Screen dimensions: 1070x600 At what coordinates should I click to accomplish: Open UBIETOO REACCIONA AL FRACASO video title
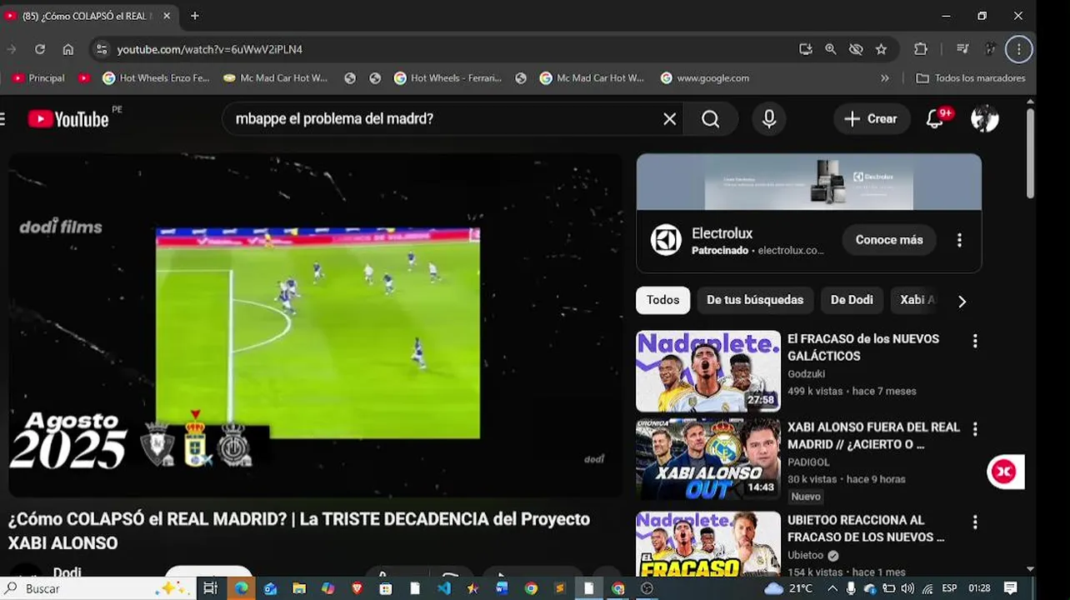(x=866, y=528)
